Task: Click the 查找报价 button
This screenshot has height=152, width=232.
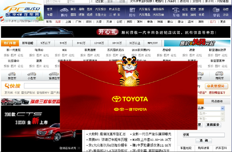Action: (x=213, y=125)
